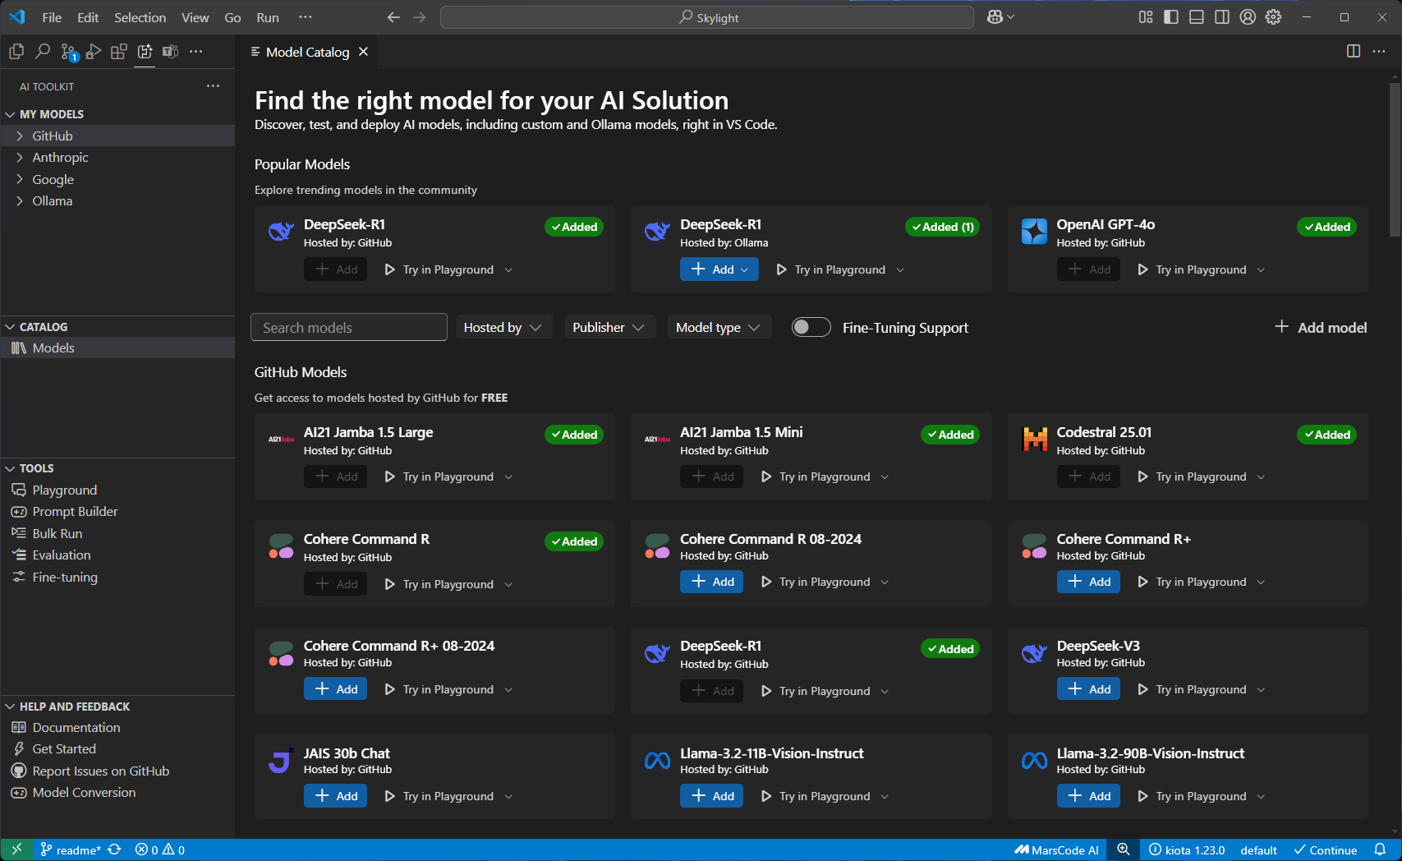Open the Extensions view icon
Viewport: 1402px width, 861px height.
pyautogui.click(x=119, y=52)
